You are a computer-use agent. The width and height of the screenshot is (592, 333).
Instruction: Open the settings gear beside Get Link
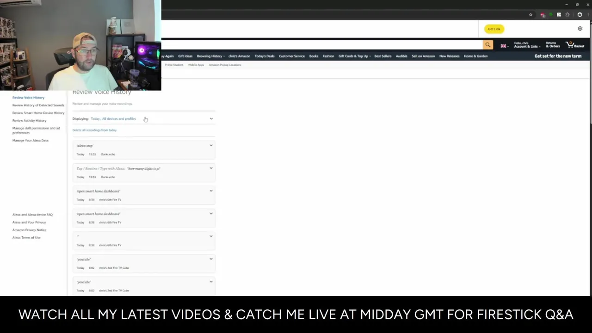(x=580, y=29)
